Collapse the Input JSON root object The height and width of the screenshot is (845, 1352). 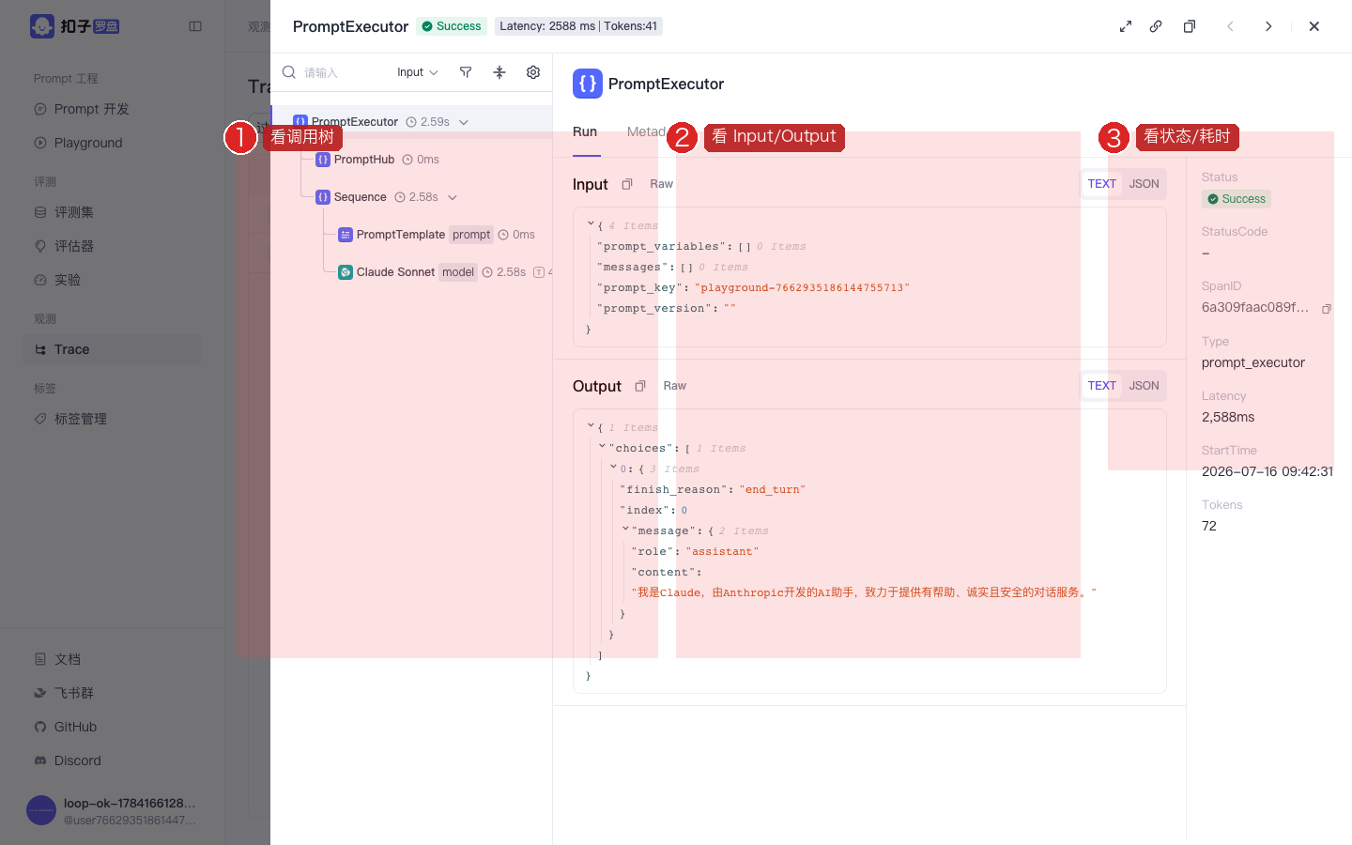click(x=591, y=224)
